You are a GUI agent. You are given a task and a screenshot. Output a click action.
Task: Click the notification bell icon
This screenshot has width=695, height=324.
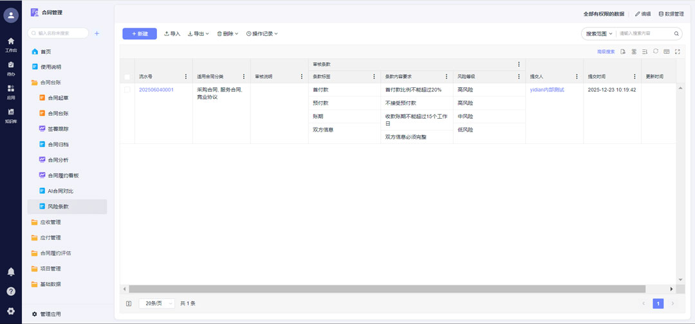point(11,272)
